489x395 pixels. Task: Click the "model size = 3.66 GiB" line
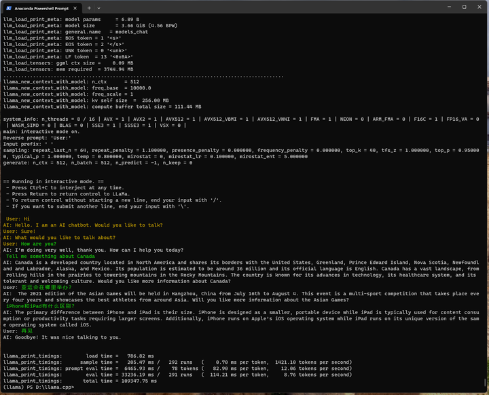tap(90, 26)
